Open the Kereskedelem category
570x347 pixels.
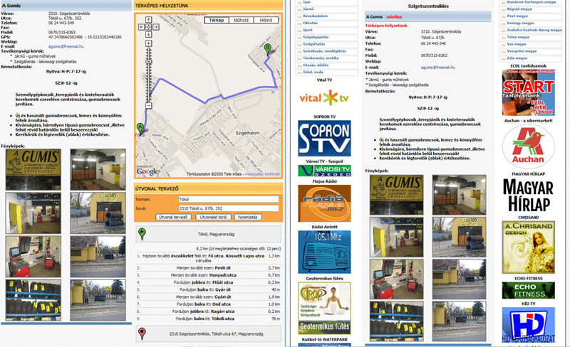point(315,16)
